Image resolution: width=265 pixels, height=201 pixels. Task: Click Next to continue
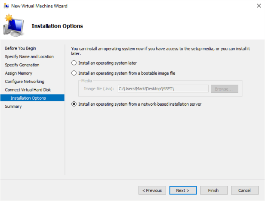click(x=183, y=190)
